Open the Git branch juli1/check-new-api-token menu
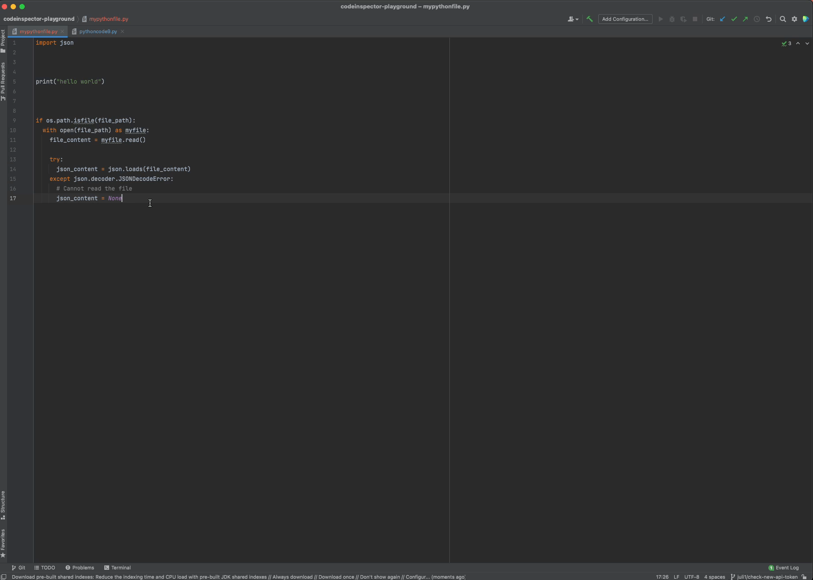 tap(764, 577)
